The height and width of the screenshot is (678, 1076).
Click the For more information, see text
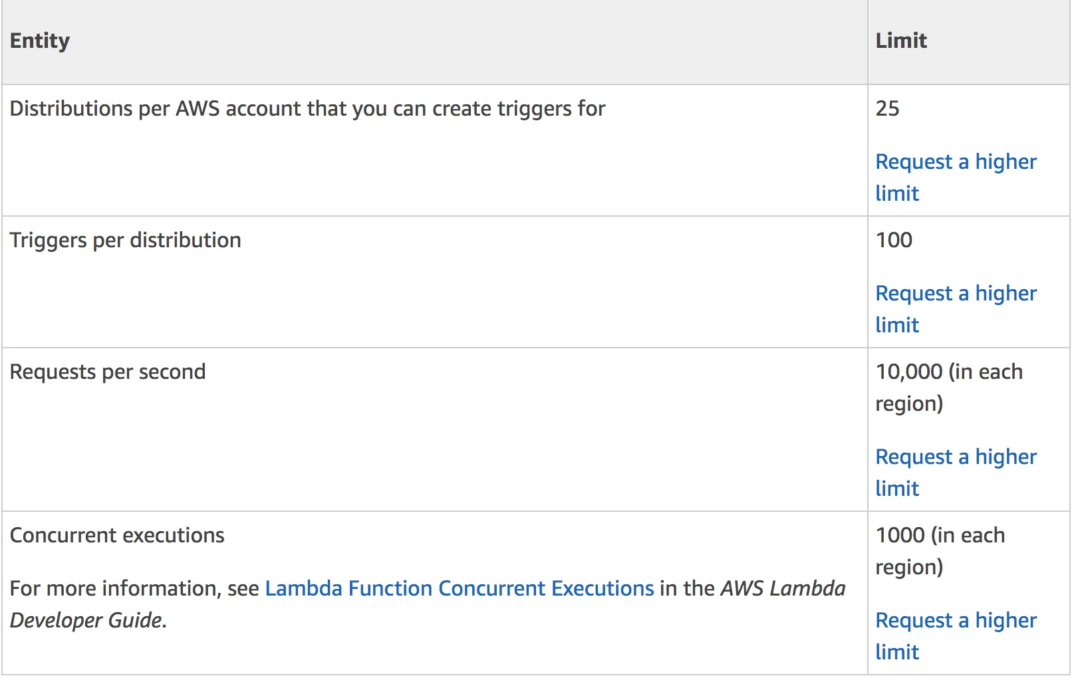(x=134, y=589)
